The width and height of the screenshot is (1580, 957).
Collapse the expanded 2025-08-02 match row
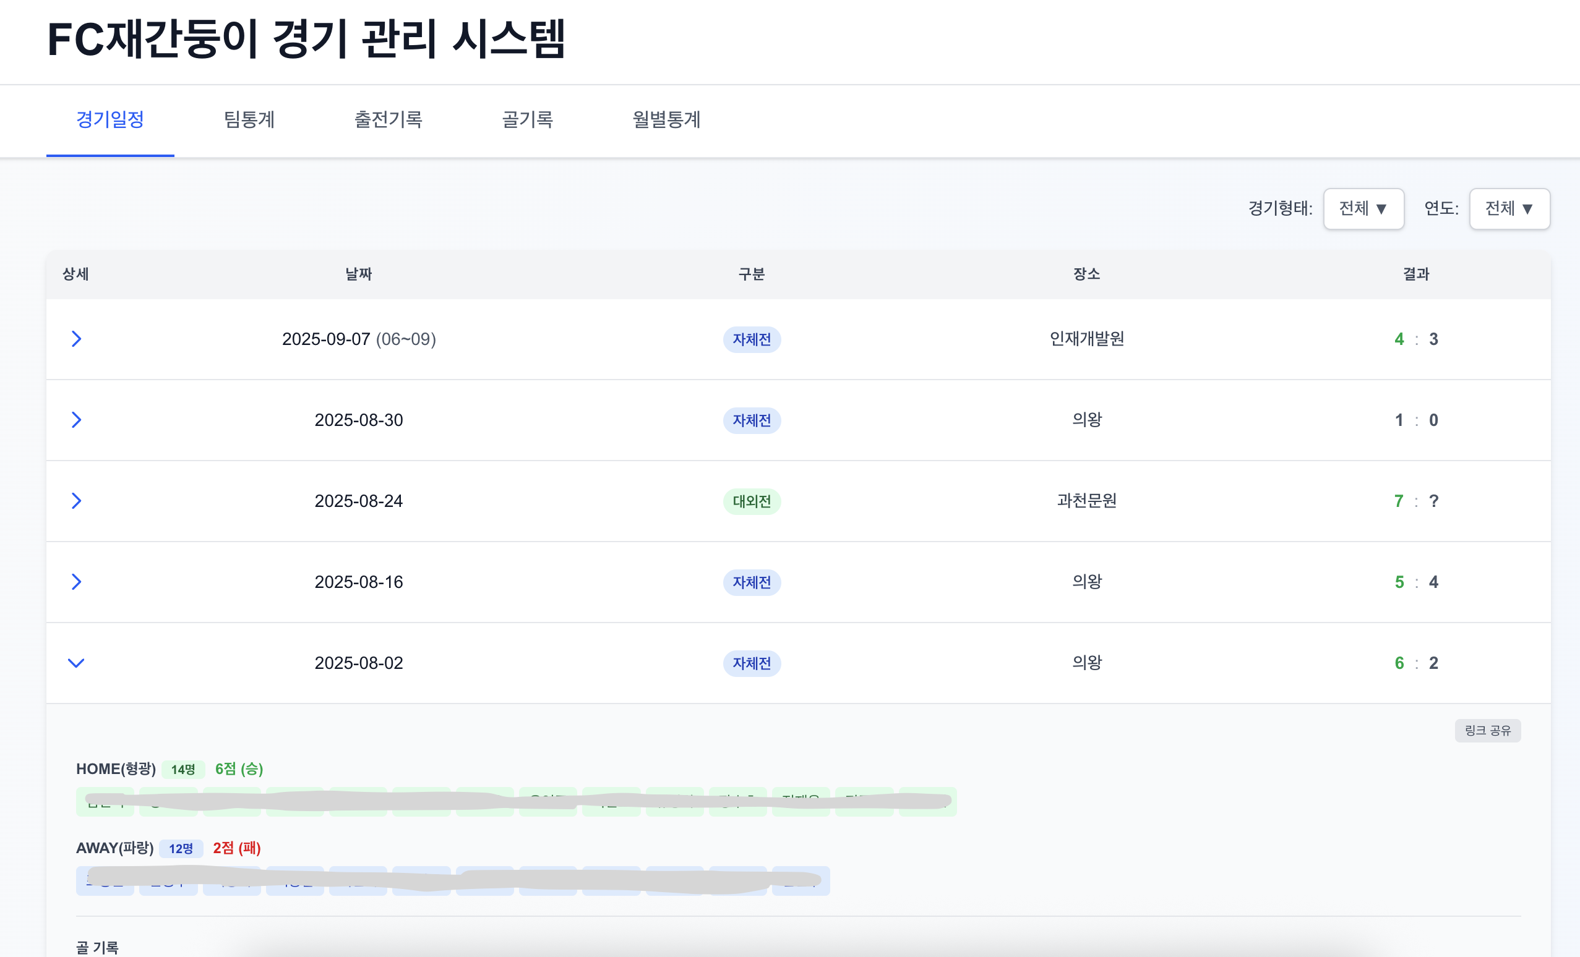75,663
